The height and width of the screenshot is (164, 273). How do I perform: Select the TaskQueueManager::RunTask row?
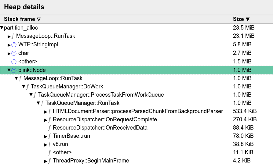[82, 103]
